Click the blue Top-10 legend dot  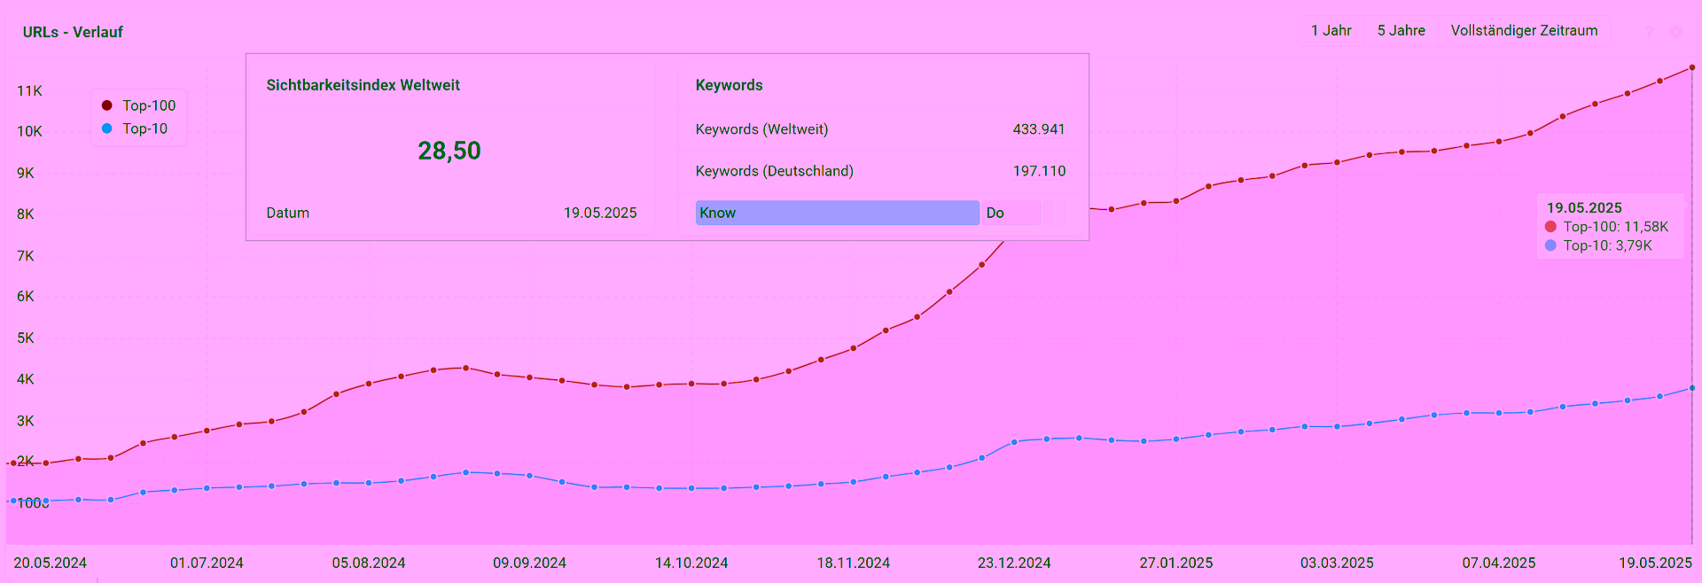pyautogui.click(x=106, y=128)
